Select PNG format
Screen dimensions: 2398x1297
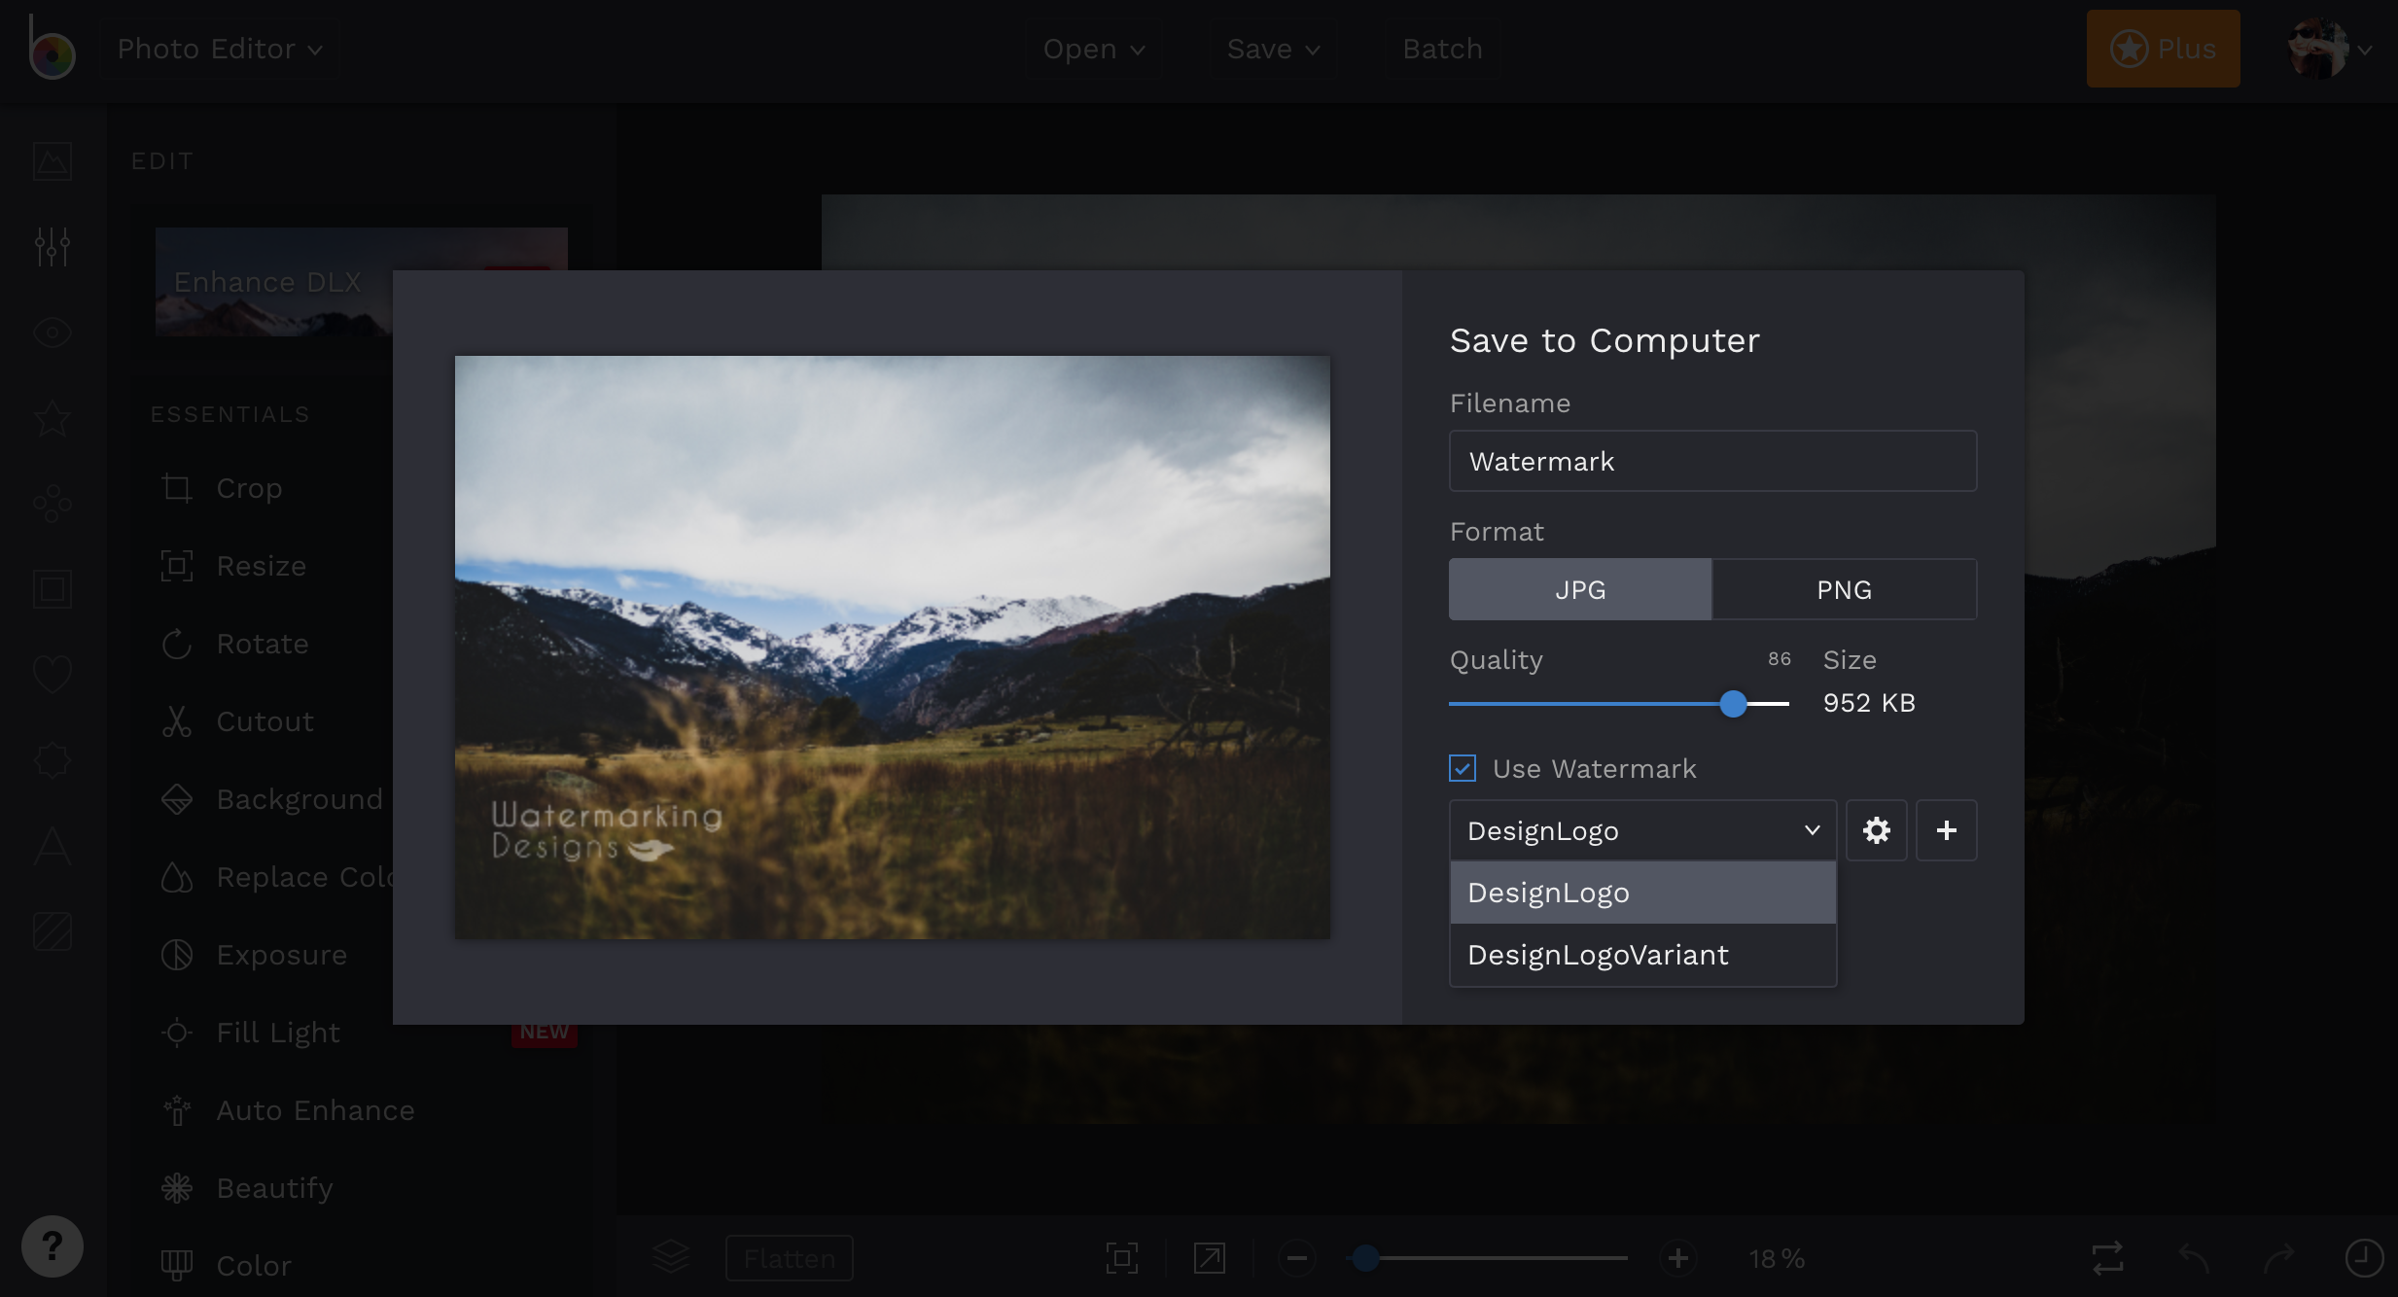tap(1845, 589)
